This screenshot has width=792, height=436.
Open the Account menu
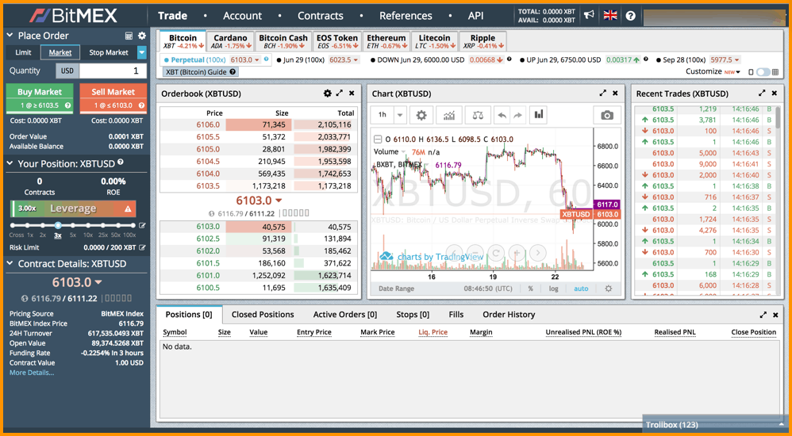pos(243,16)
